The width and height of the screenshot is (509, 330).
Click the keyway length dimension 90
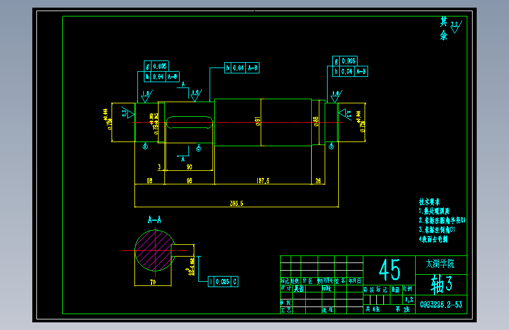click(x=189, y=167)
